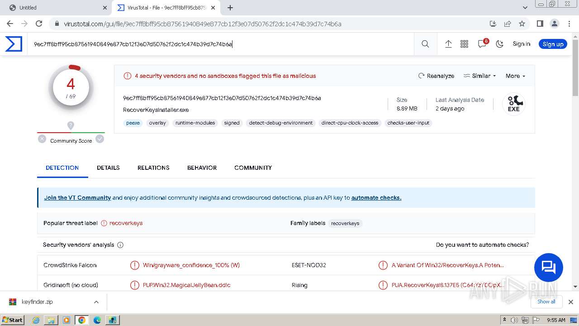Click the popular threat label recoverkeys
The image size is (579, 326).
[126, 223]
